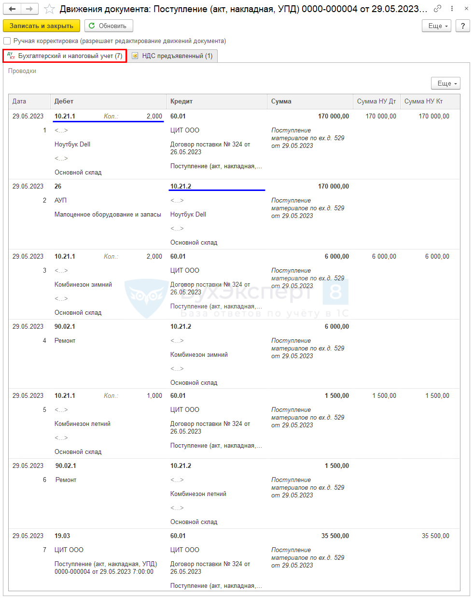Click the back navigation arrow
Screen dimensions: 473x598
coord(13,9)
